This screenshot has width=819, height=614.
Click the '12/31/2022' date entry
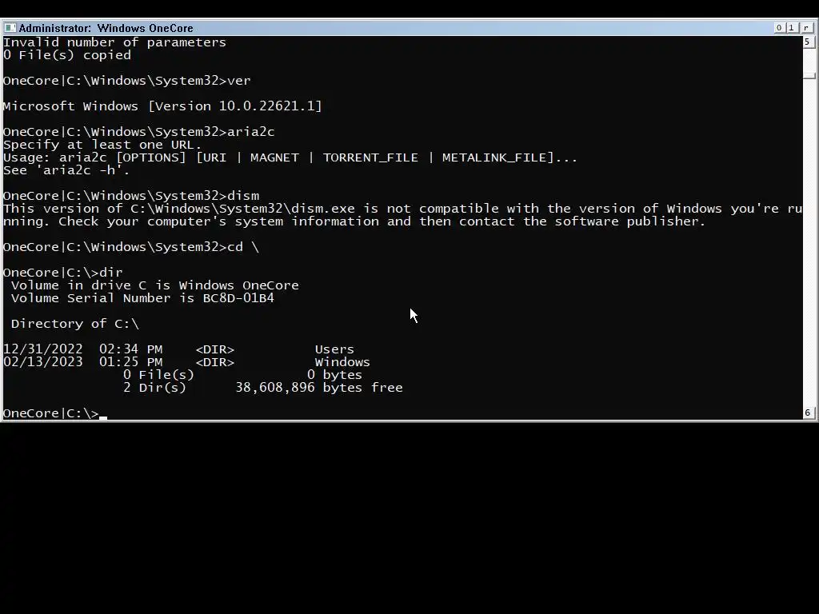(43, 349)
